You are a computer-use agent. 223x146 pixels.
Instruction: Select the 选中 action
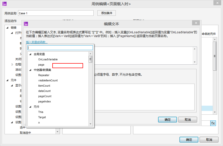[23, 127]
